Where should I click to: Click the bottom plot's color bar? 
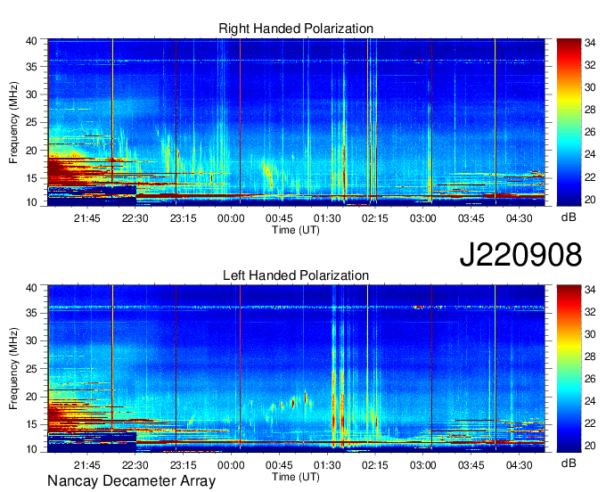pos(569,368)
